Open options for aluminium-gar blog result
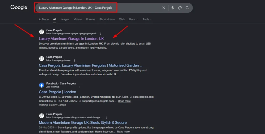Screen dimensions: 265x134 click(106, 118)
